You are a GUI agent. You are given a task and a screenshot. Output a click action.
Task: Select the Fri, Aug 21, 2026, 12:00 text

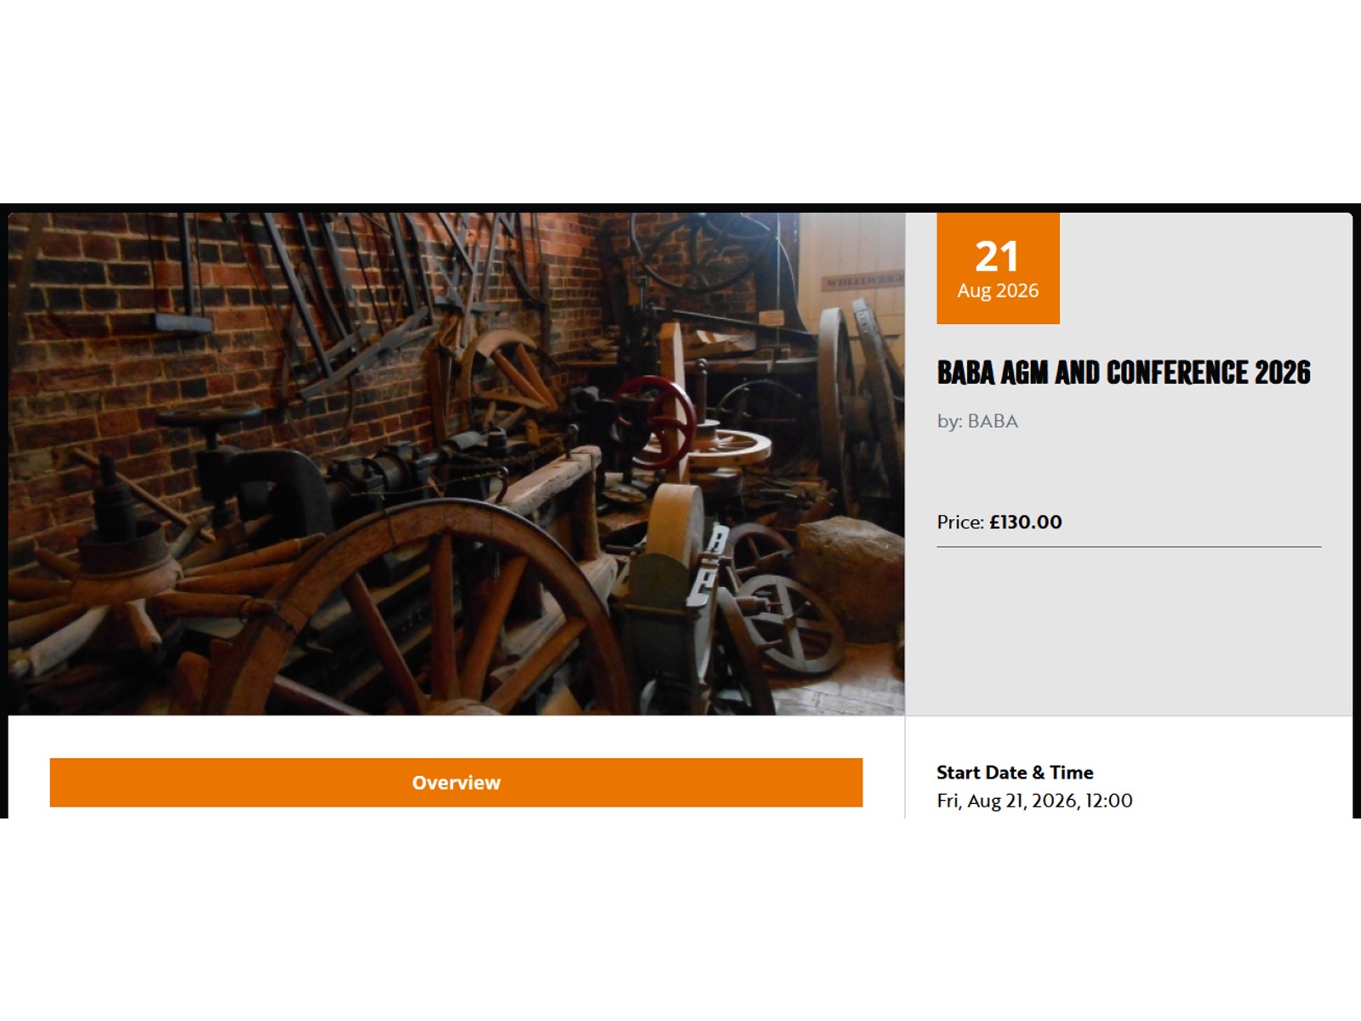click(x=1034, y=801)
